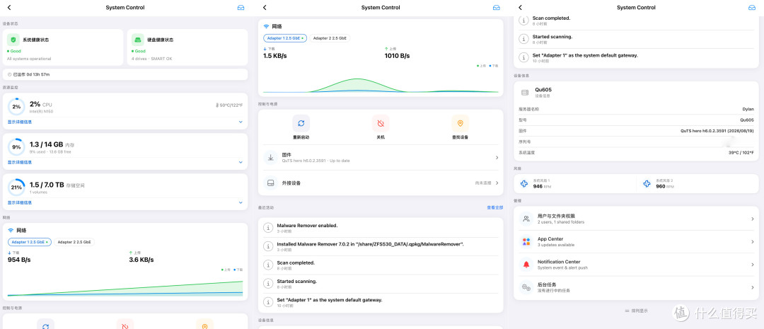Select the Adapter 1 2.5 GbE tab above 954 B/s
The height and width of the screenshot is (329, 764).
(30, 242)
